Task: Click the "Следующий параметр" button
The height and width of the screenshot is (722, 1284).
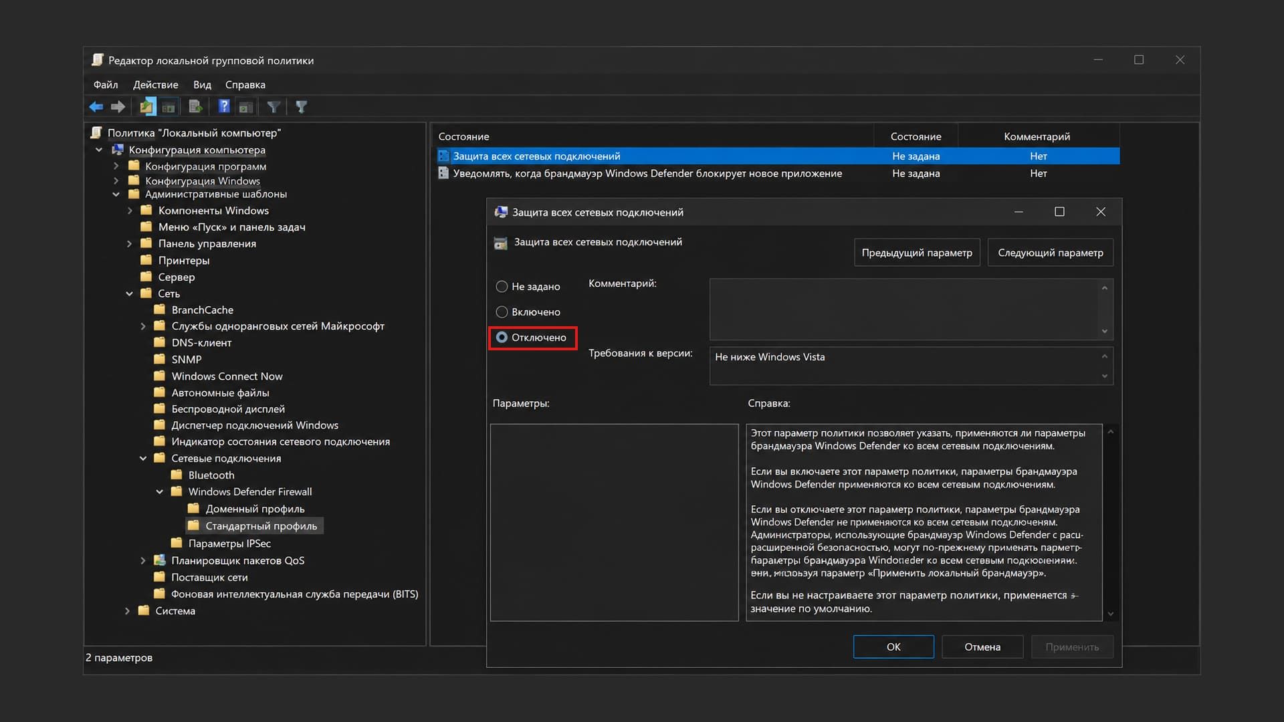Action: [x=1051, y=253]
